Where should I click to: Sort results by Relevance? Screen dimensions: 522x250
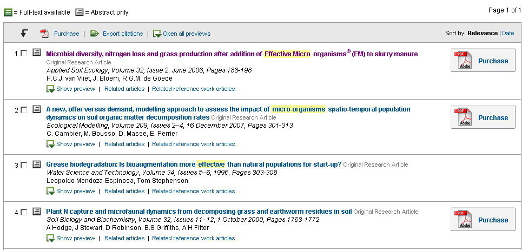click(x=483, y=33)
